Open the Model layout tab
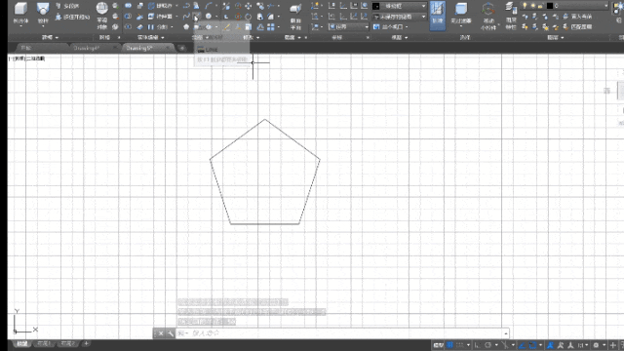Screen dimensions: 624x351 click(21, 343)
